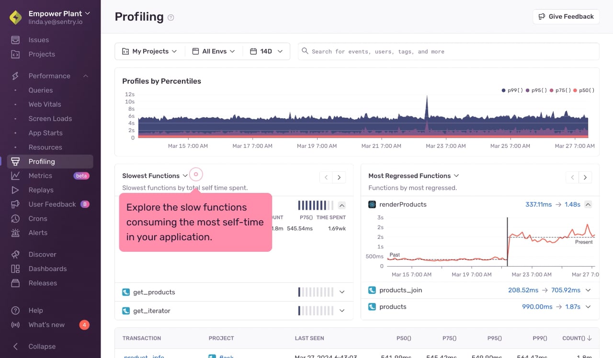This screenshot has height=358, width=613.
Task: Click the Releases sidebar icon
Action: [16, 283]
